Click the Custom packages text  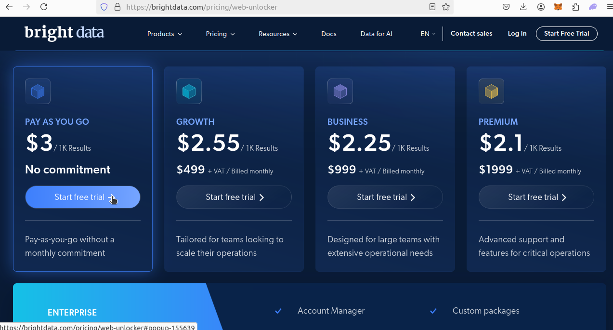(486, 311)
